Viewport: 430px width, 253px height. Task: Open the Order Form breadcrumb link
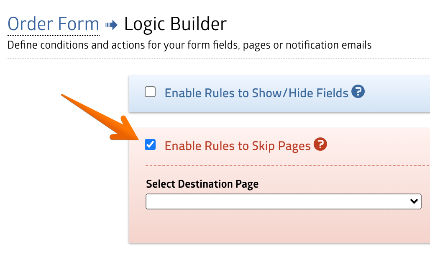click(x=53, y=24)
